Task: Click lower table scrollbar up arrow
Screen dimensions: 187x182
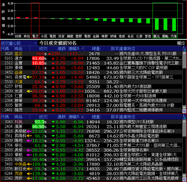Action: [x=184, y=121]
